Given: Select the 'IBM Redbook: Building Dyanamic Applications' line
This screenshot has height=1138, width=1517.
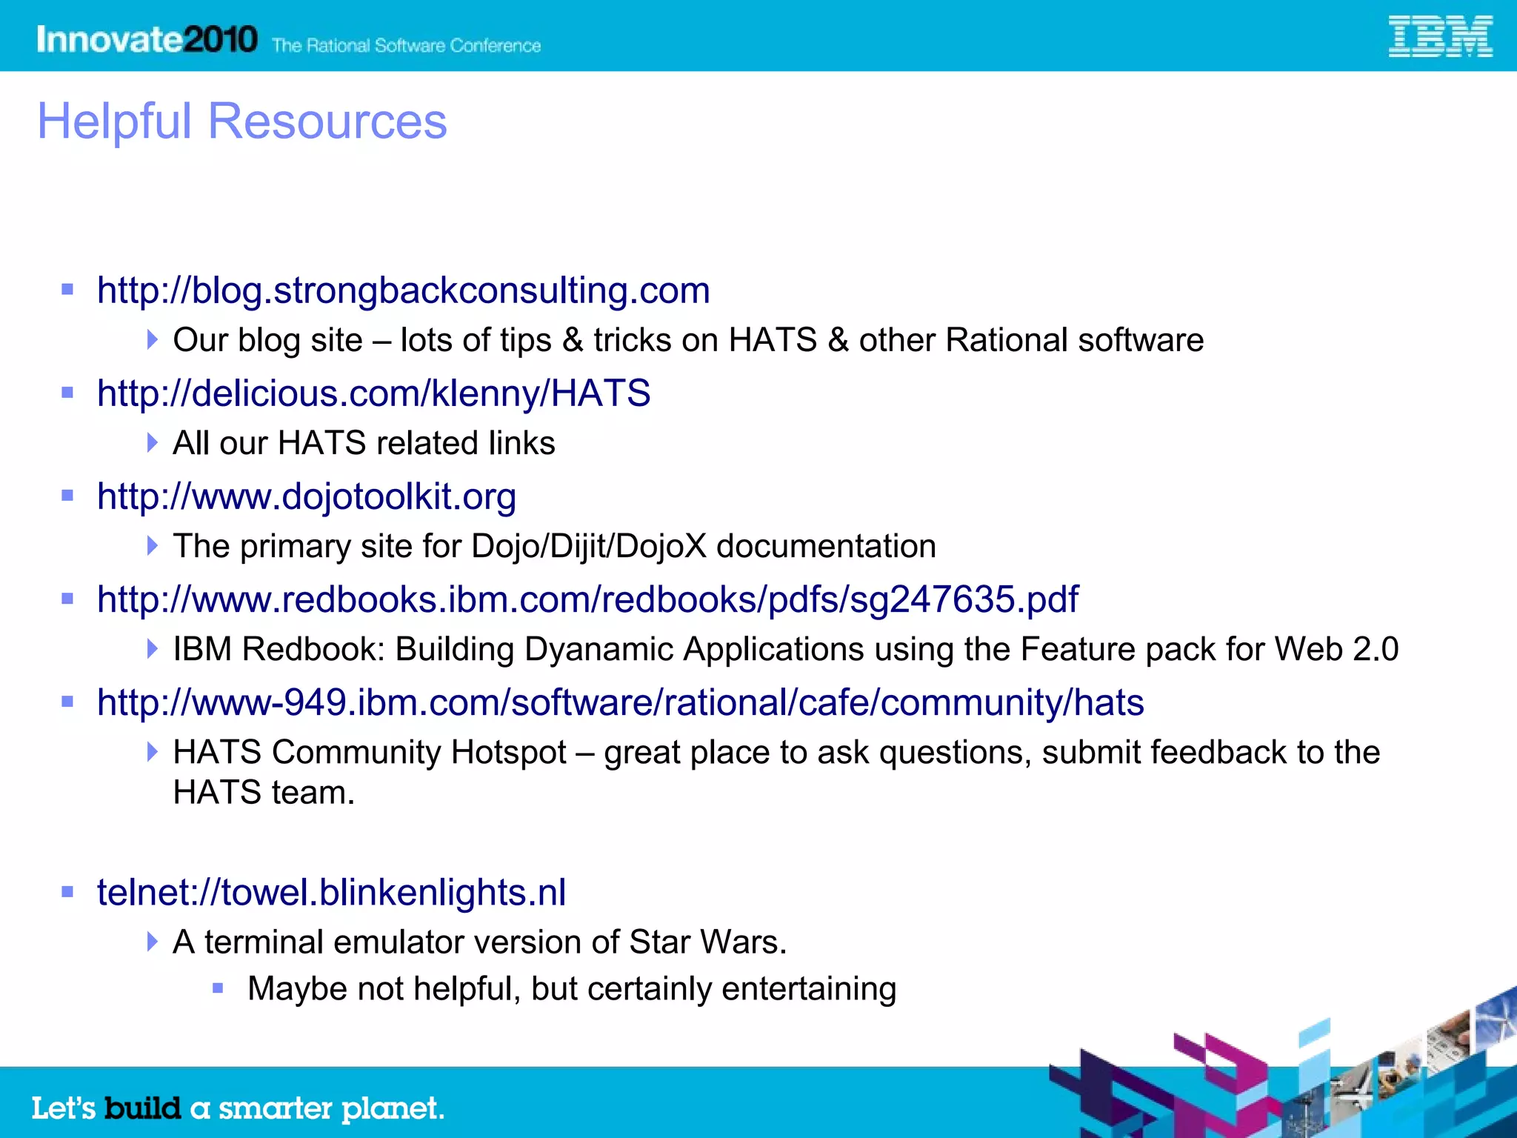Looking at the screenshot, I should click(786, 649).
